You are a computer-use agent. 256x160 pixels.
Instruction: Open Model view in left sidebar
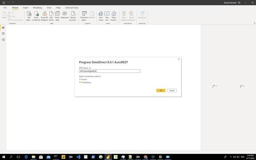[3, 40]
